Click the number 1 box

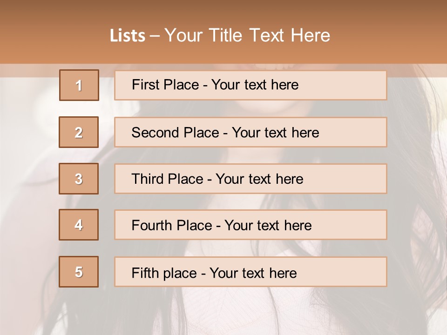(x=79, y=85)
